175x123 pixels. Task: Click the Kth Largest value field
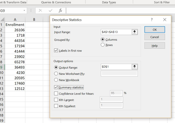(111, 99)
